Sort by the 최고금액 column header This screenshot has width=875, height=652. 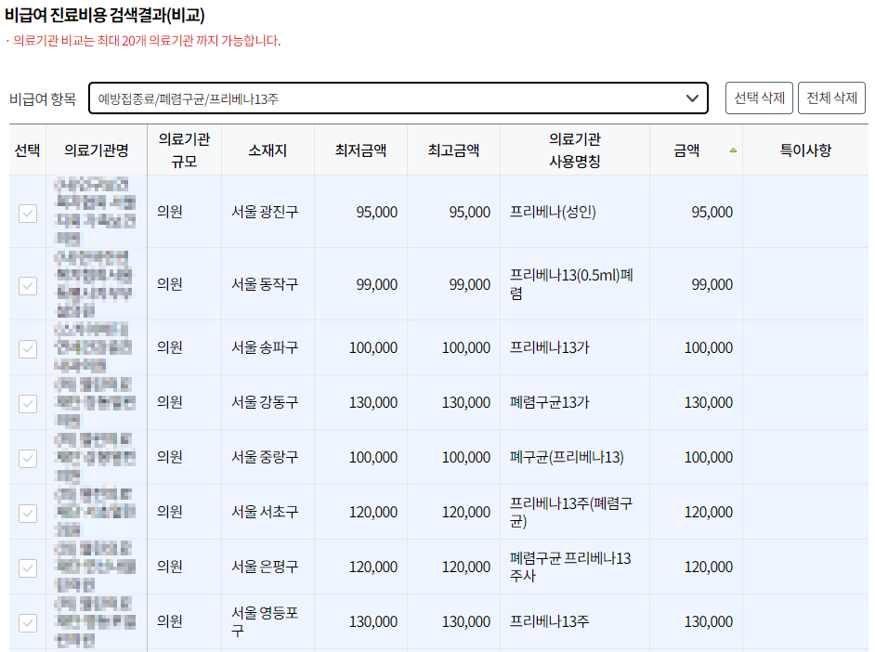coord(452,149)
